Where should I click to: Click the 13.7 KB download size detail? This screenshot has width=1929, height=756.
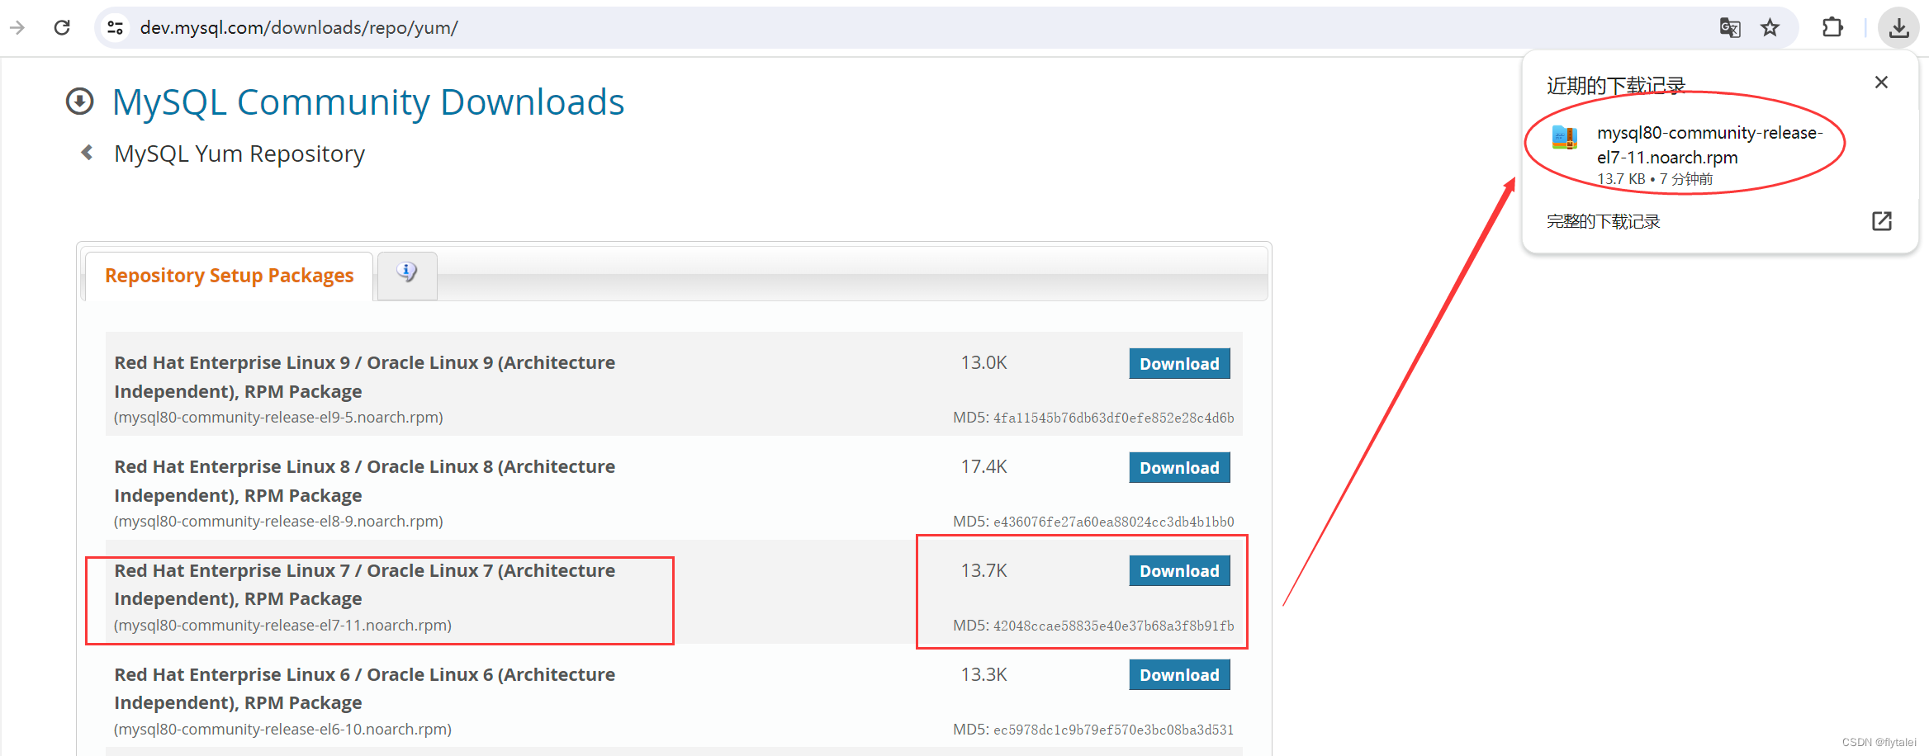[x=1621, y=179]
